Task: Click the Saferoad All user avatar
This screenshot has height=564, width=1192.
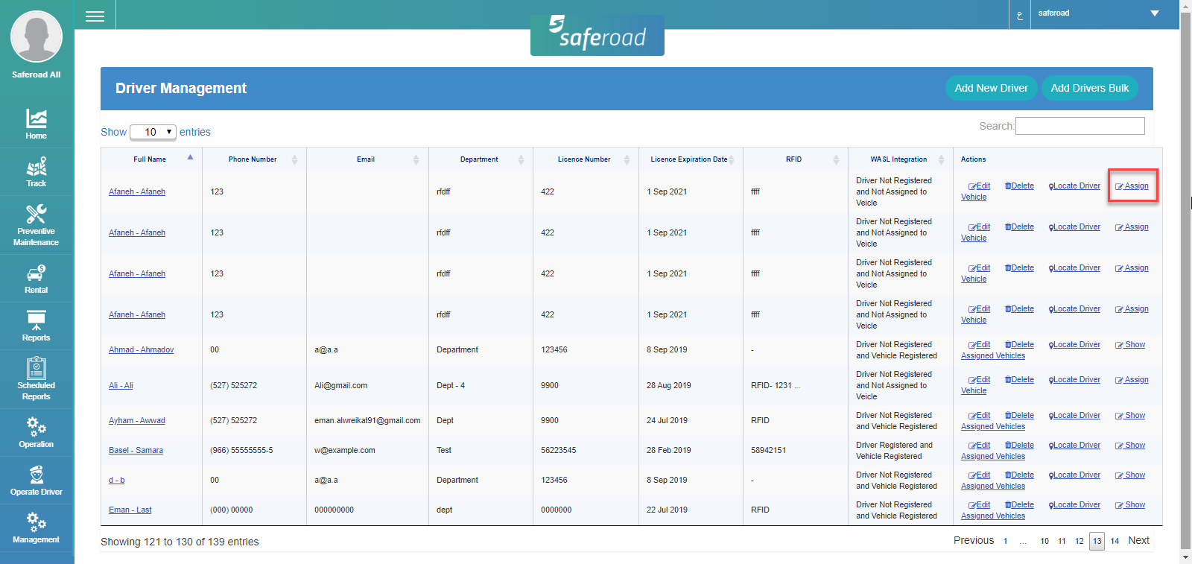Action: [36, 36]
